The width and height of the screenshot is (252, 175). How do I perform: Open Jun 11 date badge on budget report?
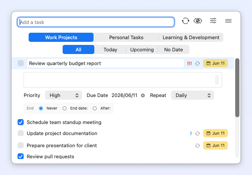[215, 63]
